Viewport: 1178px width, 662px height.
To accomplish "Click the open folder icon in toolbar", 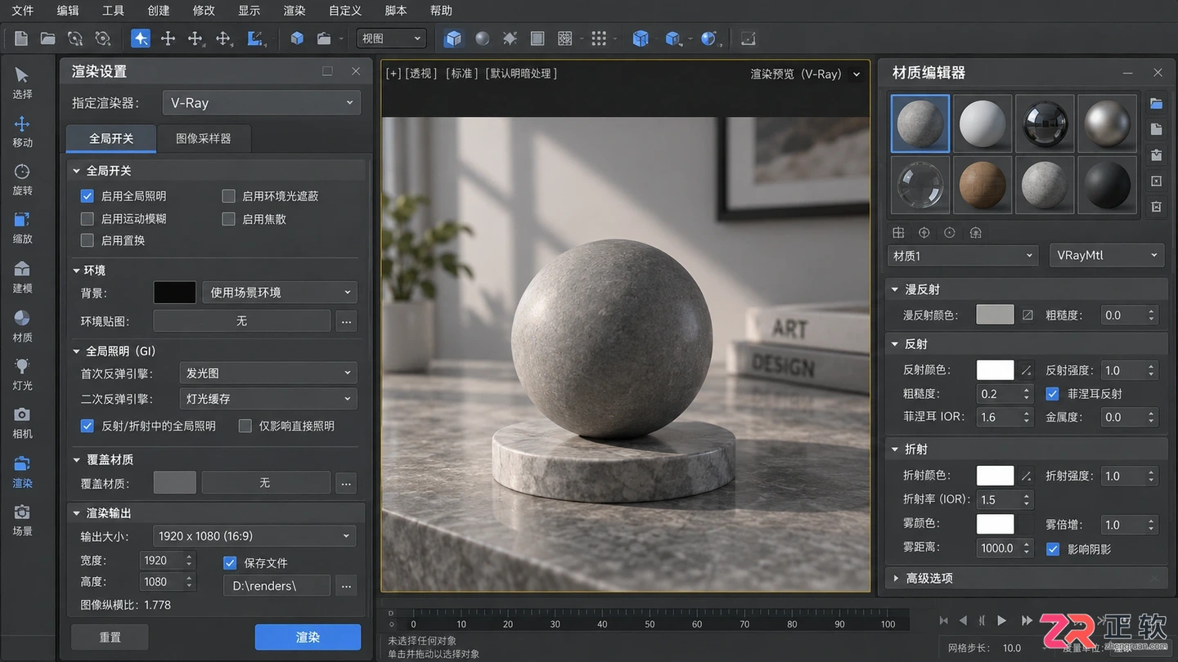I will pyautogui.click(x=48, y=38).
